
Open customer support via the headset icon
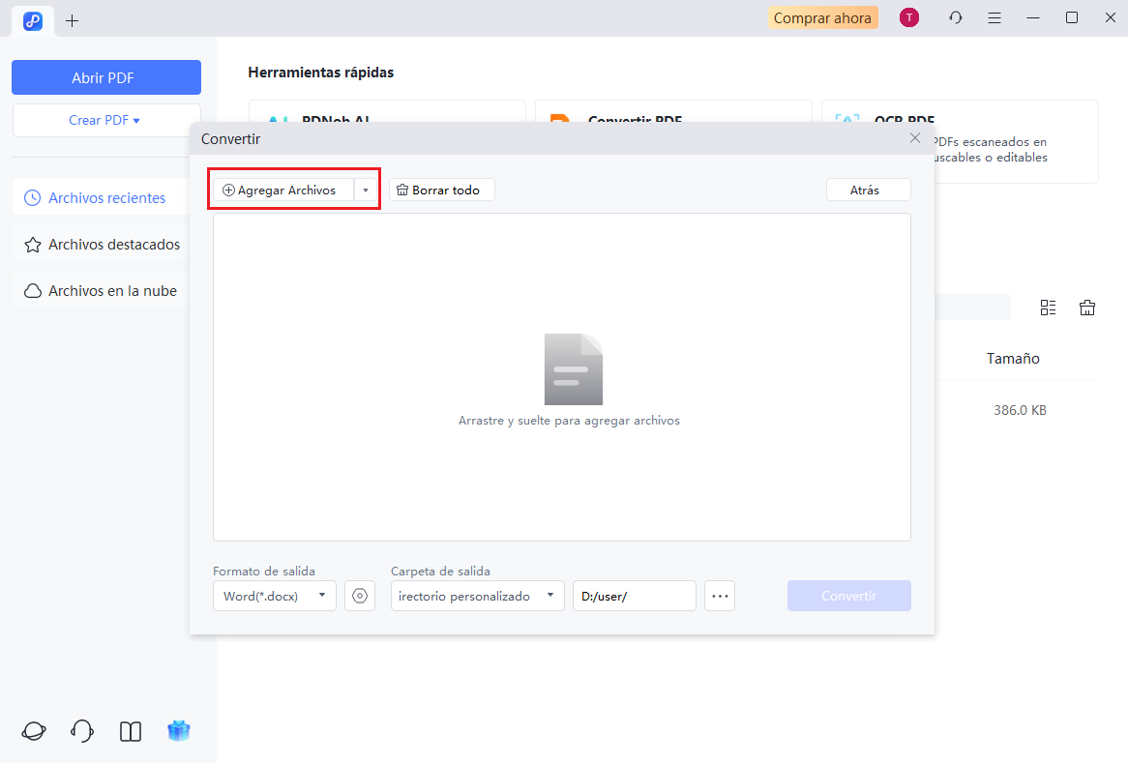click(x=81, y=730)
